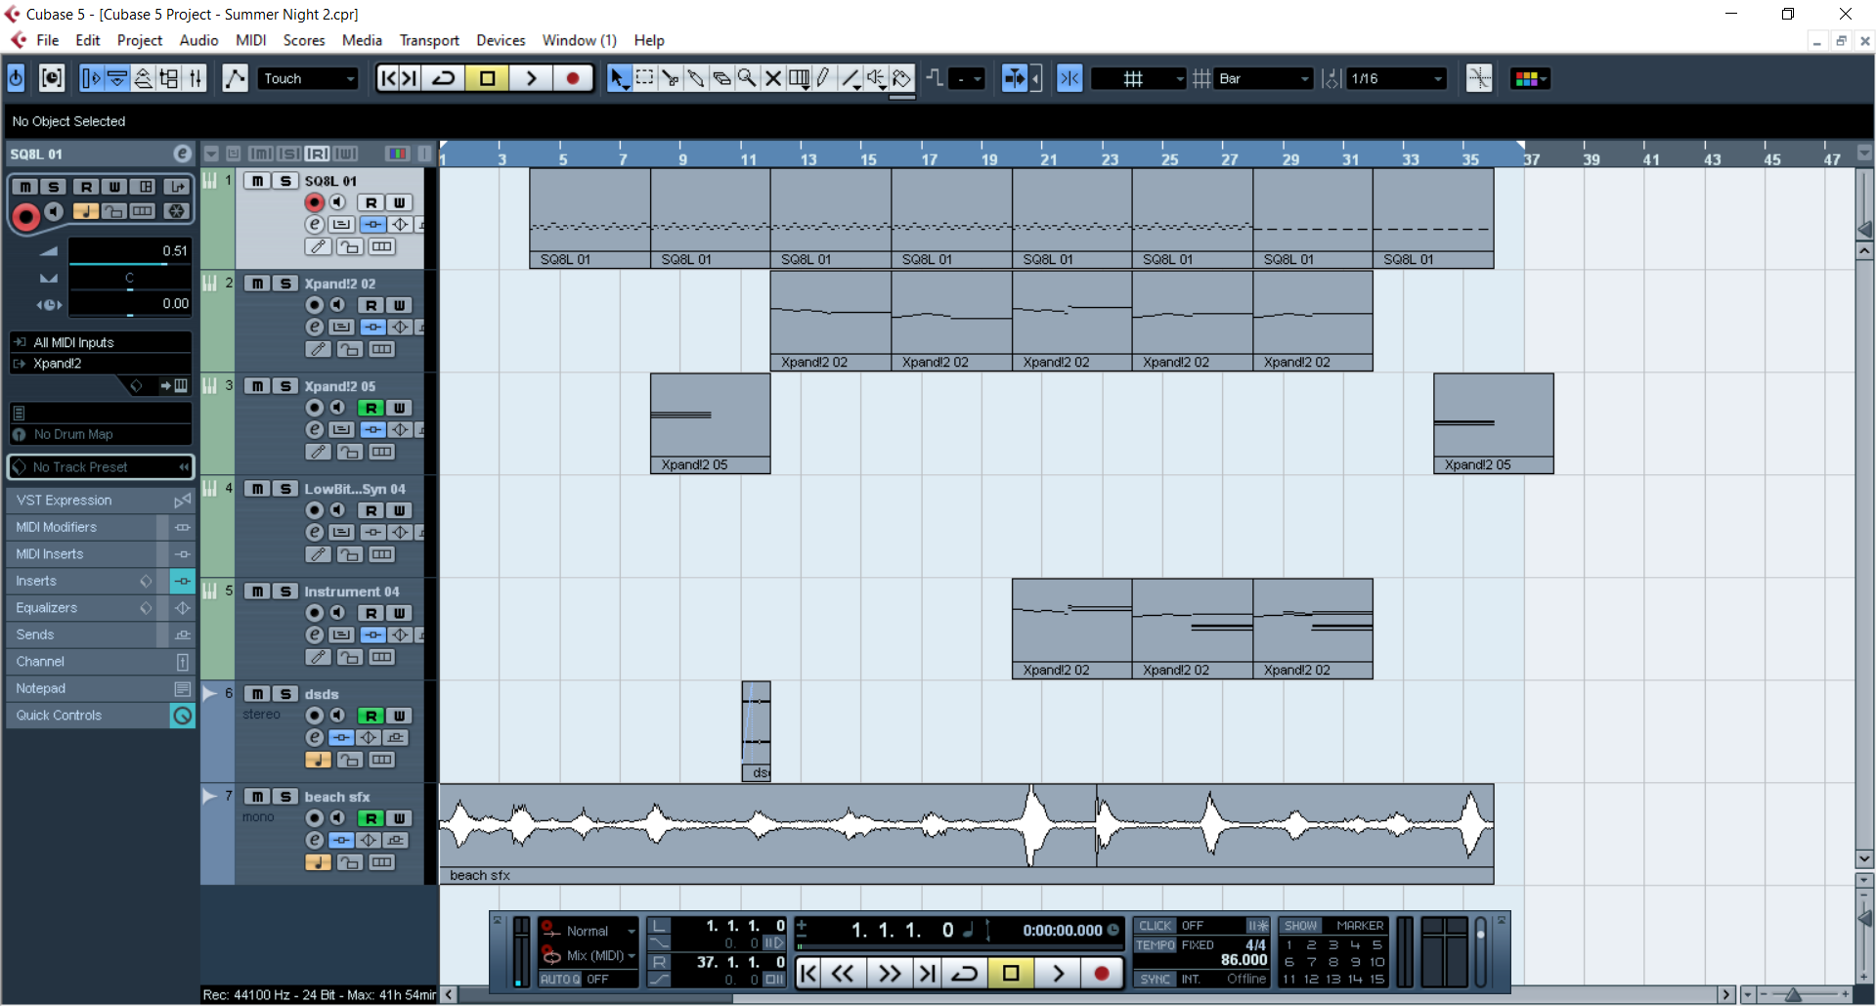Toggle Write automation on LowBit Syn 04 track
1876x1006 pixels.
tap(399, 510)
